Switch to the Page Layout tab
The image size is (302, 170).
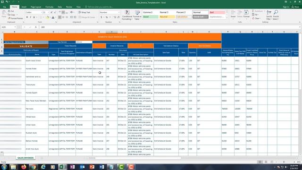pos(36,7)
